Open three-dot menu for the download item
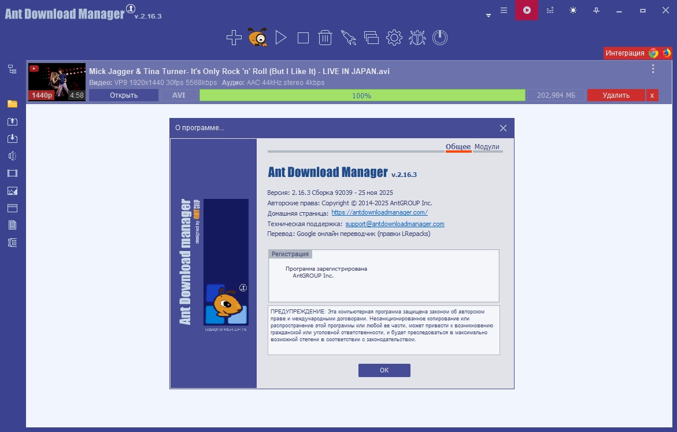This screenshot has height=432, width=677. point(653,69)
